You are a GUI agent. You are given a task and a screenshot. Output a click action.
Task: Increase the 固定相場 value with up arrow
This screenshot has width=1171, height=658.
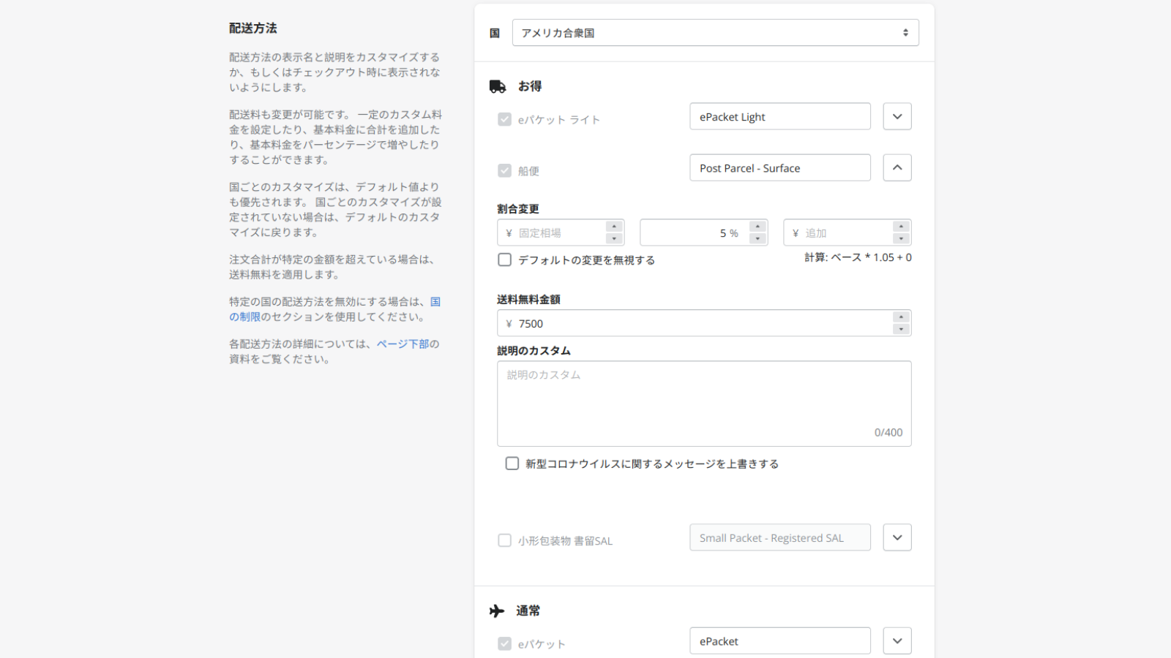point(615,227)
